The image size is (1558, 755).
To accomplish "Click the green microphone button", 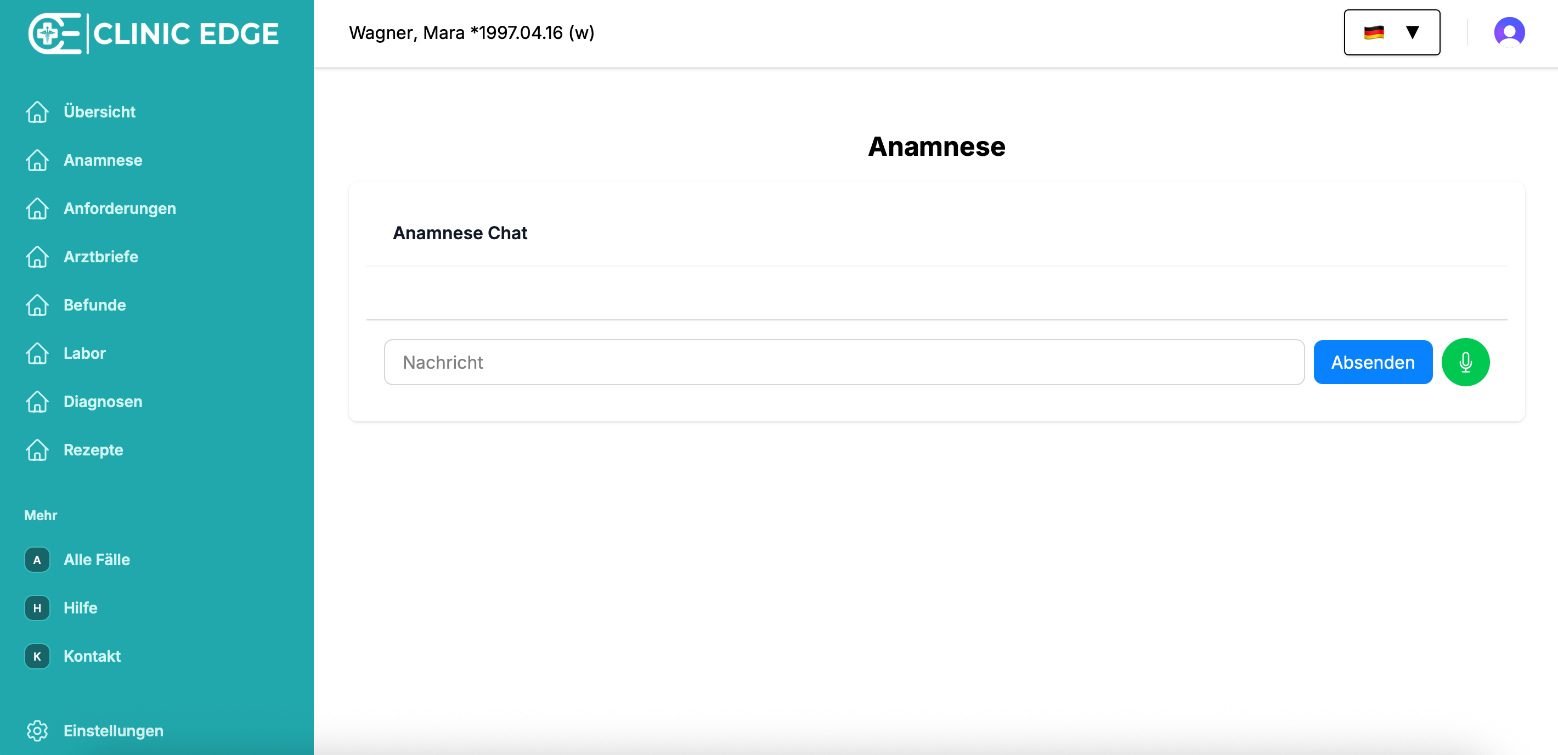I will pos(1465,362).
